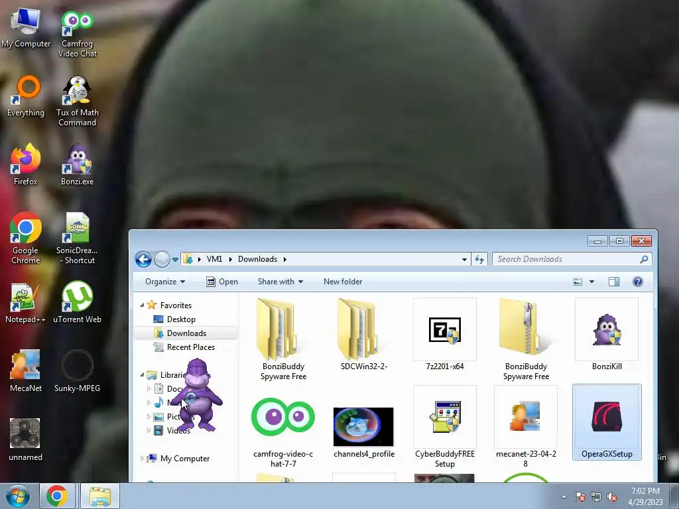Expand the Pictures library node
679x509 pixels.
click(x=149, y=416)
